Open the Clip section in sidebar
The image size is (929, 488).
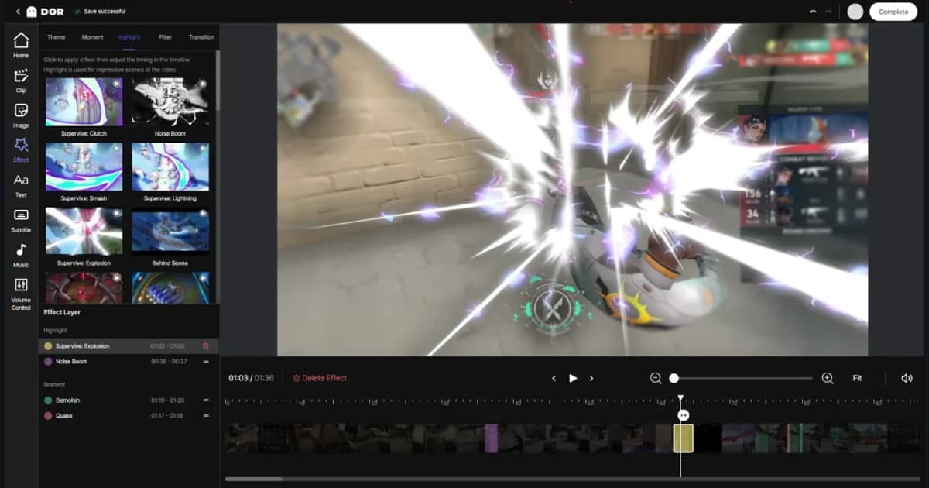coord(21,81)
